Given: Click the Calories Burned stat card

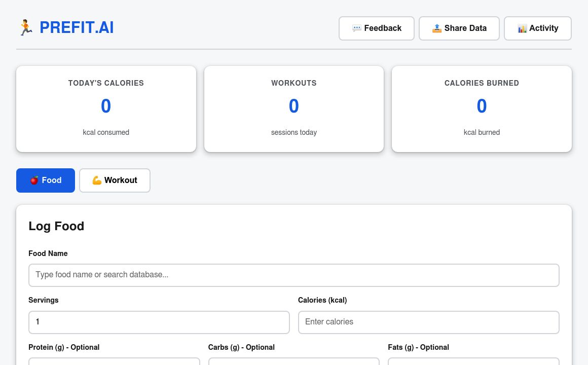Looking at the screenshot, I should pos(482,108).
